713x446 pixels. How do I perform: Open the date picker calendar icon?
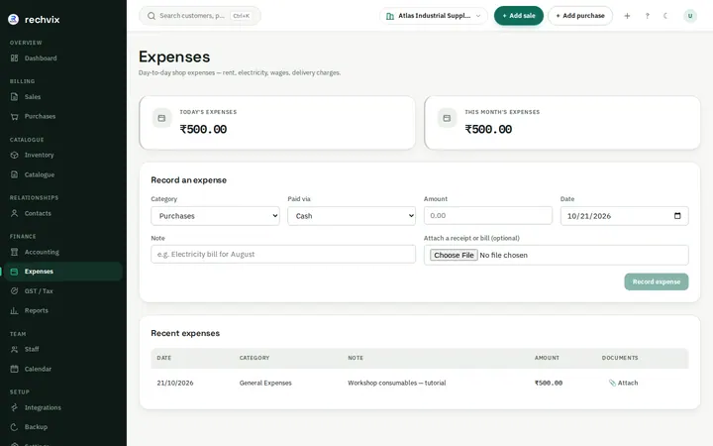677,216
